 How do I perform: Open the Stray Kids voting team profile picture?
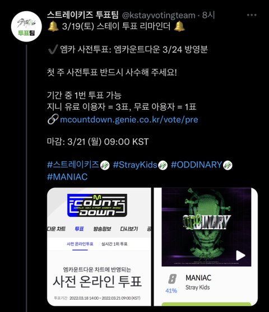click(x=26, y=26)
